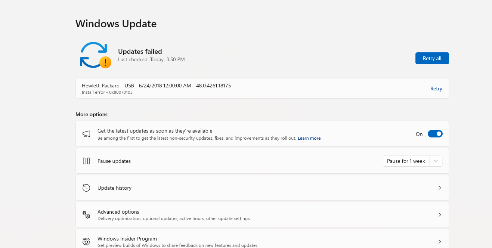Click the Advanced options title
Viewport: 492px width, 248px height.
pyautogui.click(x=118, y=212)
